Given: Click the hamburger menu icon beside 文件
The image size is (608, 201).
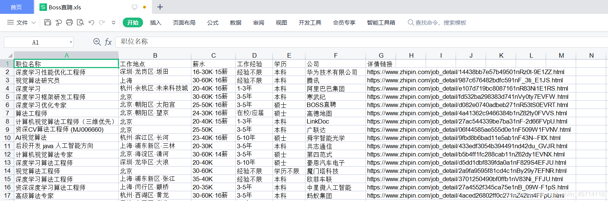Looking at the screenshot, I should pos(11,22).
